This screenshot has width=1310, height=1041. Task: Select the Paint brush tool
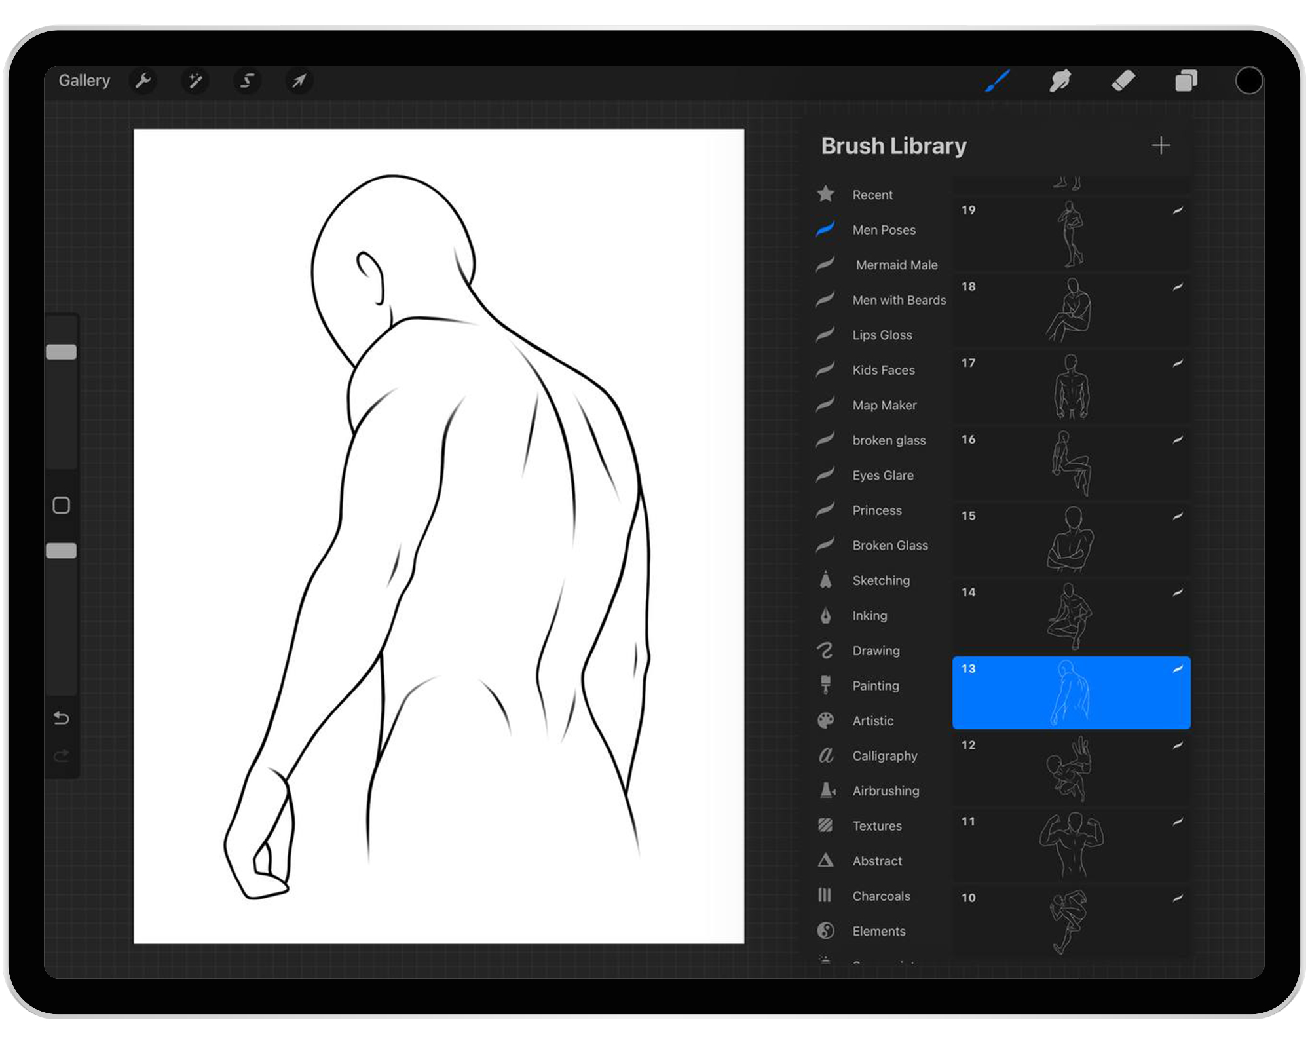click(x=996, y=81)
